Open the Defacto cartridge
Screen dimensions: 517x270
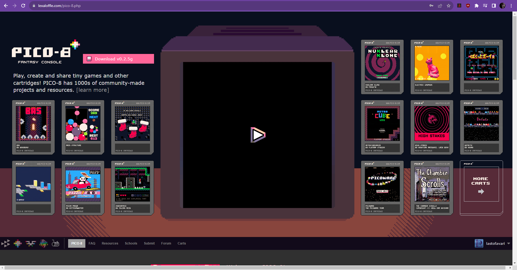pos(481,127)
